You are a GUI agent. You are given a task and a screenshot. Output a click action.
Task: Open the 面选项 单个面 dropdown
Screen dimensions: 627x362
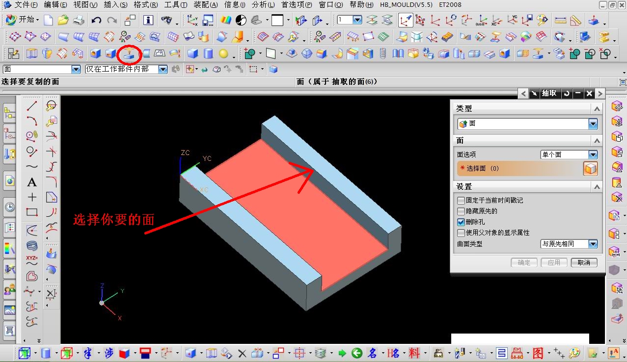593,155
